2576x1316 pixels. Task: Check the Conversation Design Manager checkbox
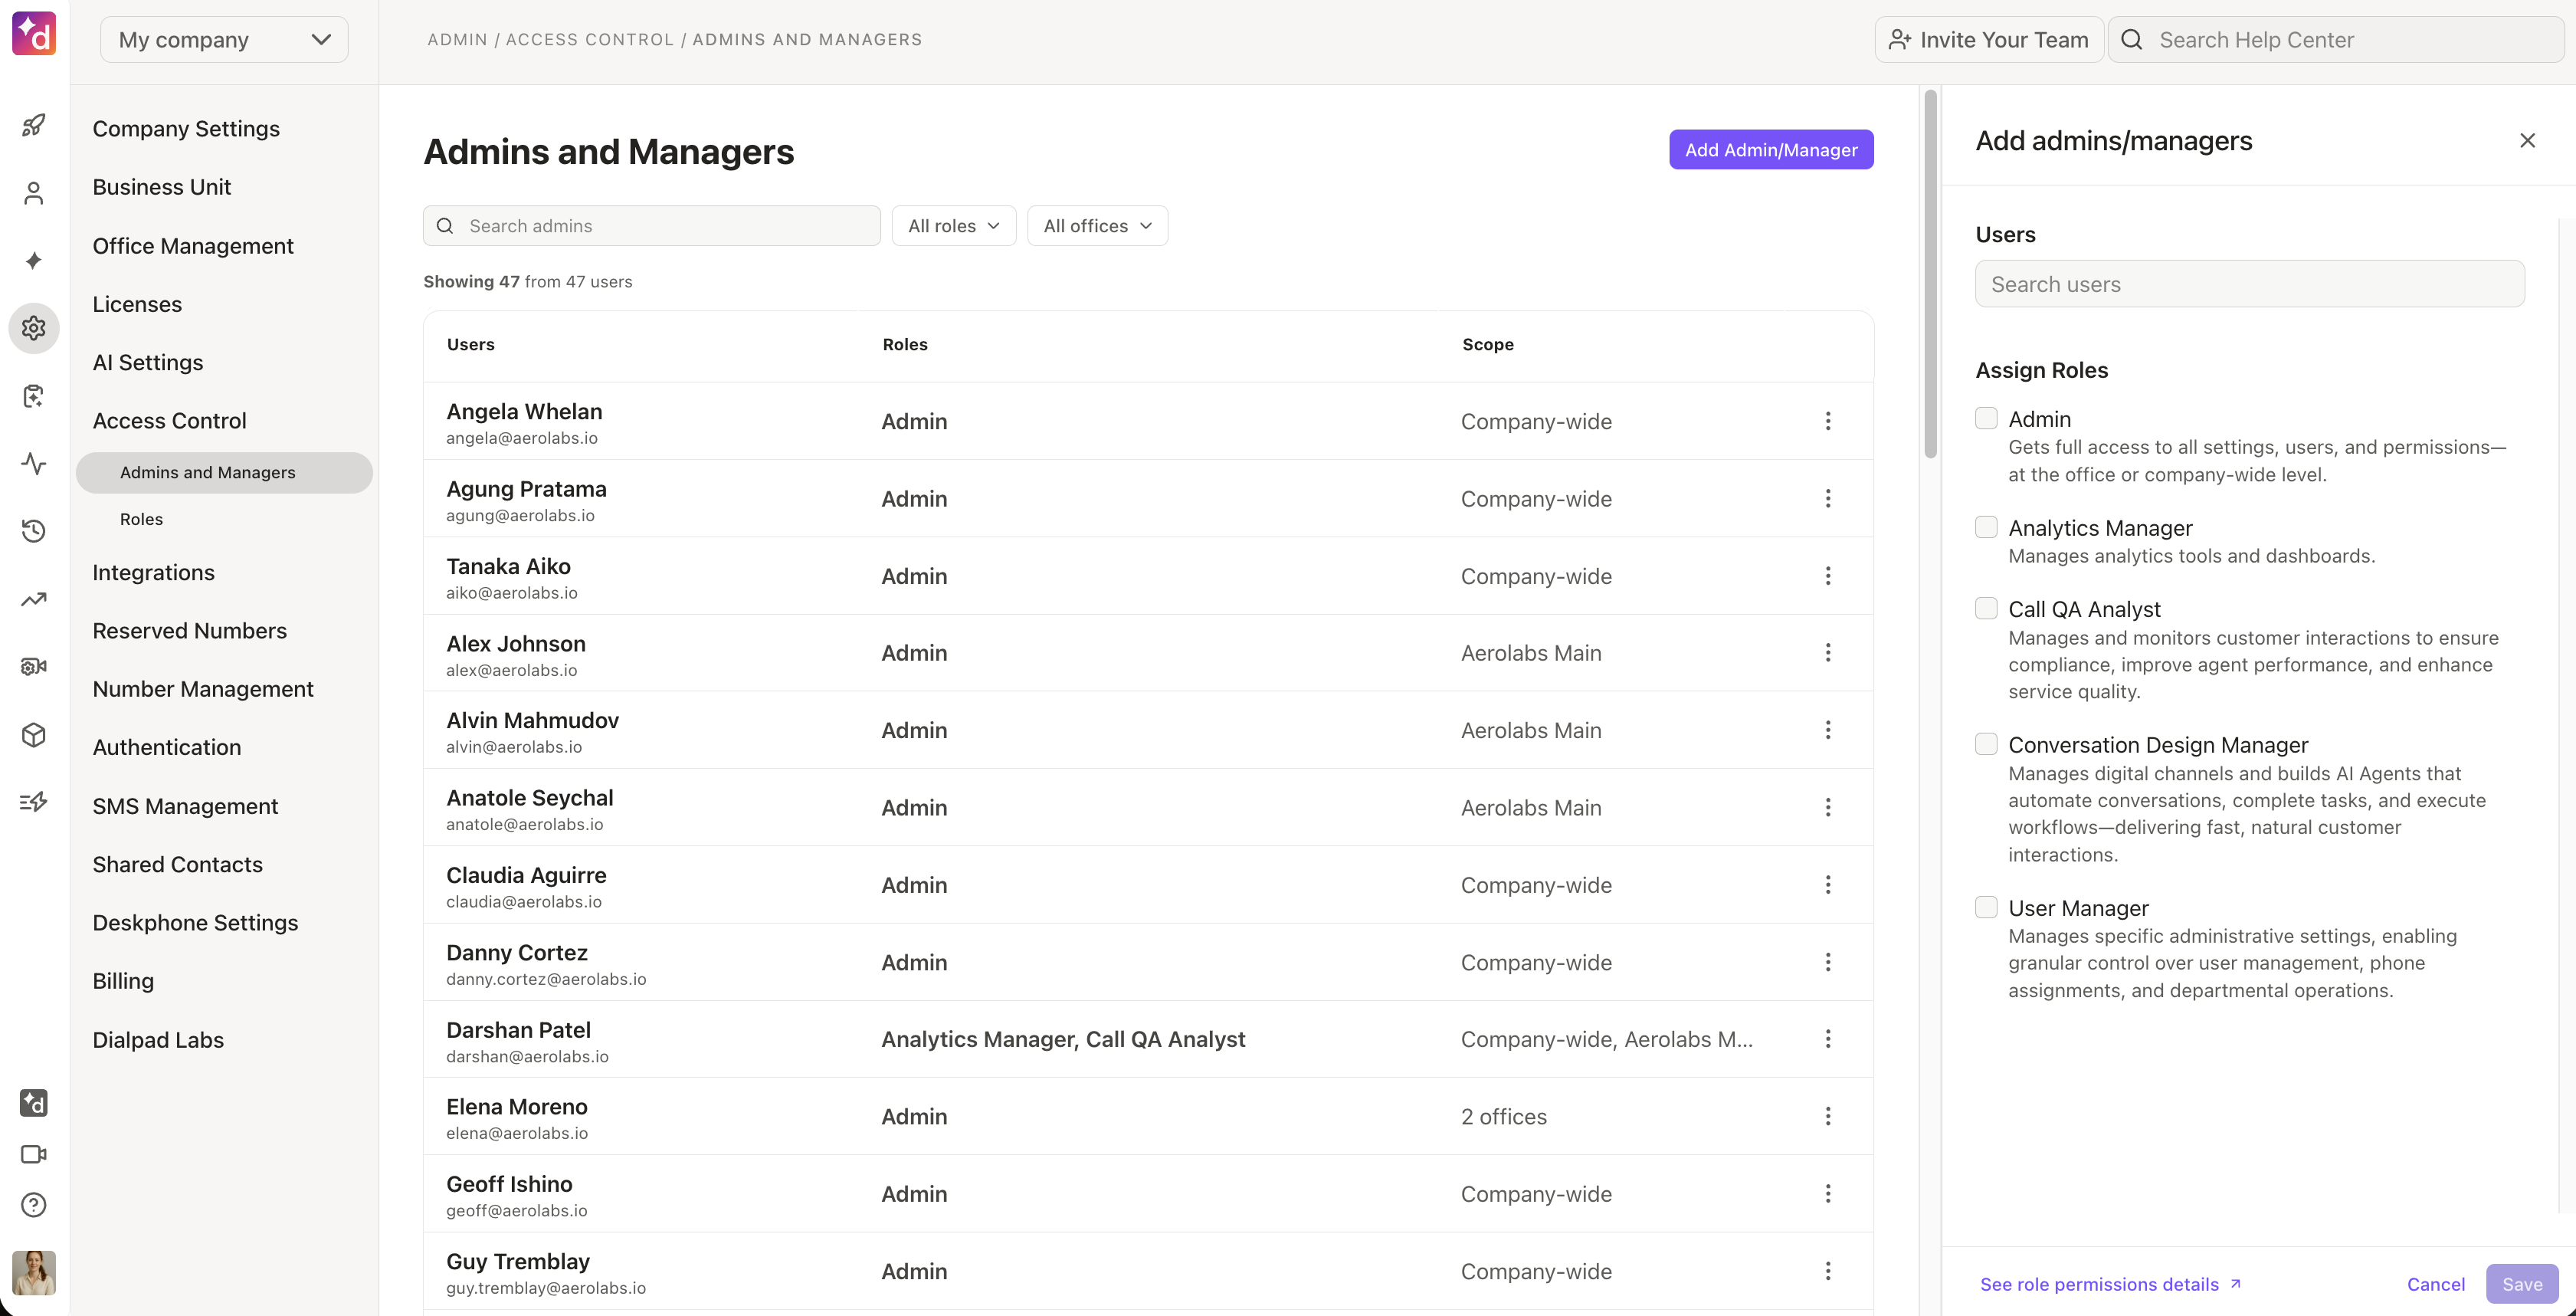(1986, 744)
